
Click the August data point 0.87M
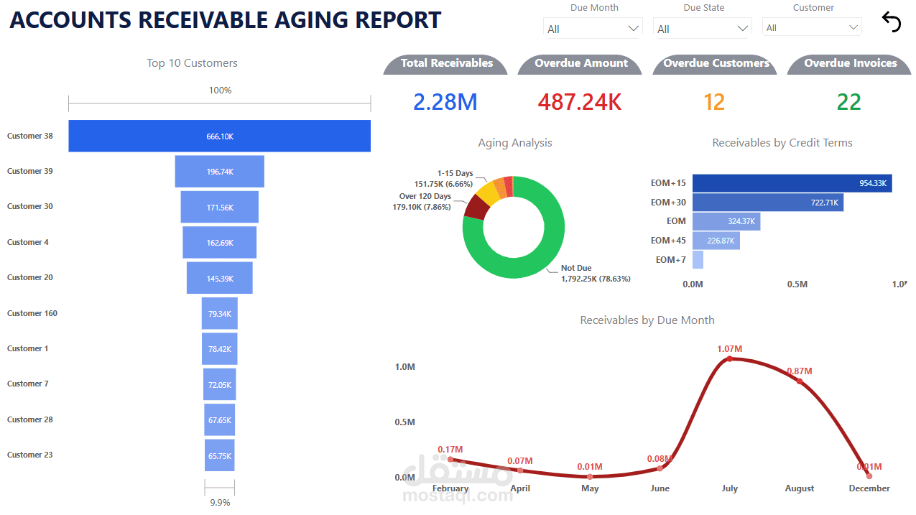tap(800, 381)
